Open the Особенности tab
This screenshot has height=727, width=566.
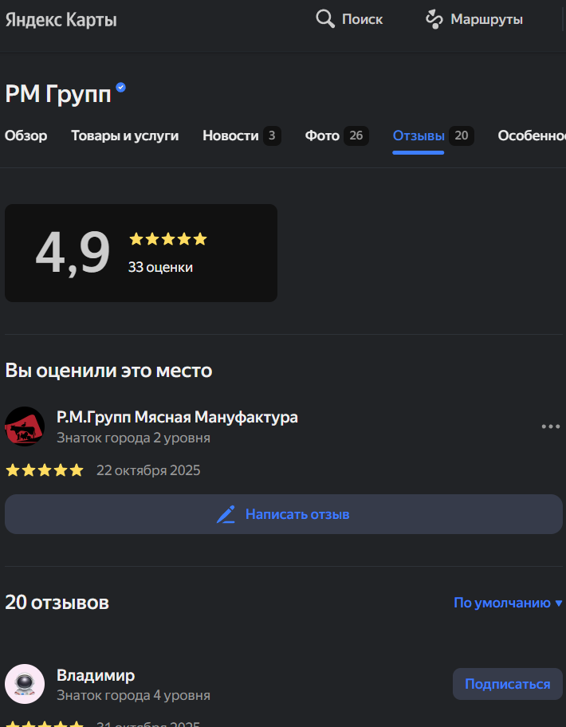(531, 136)
